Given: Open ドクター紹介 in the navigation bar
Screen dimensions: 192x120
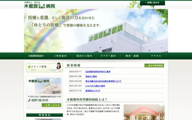Looking at the screenshot, I should click(108, 56).
